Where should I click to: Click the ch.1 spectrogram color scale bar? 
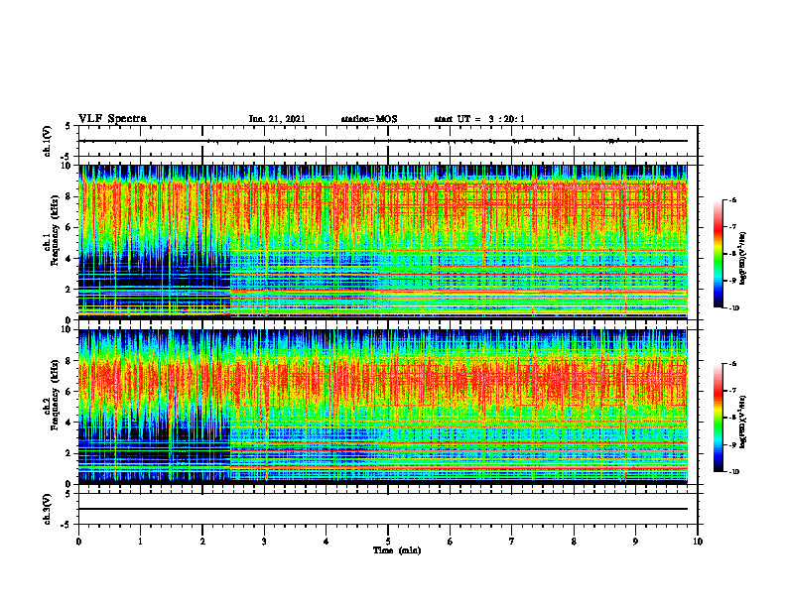click(718, 254)
